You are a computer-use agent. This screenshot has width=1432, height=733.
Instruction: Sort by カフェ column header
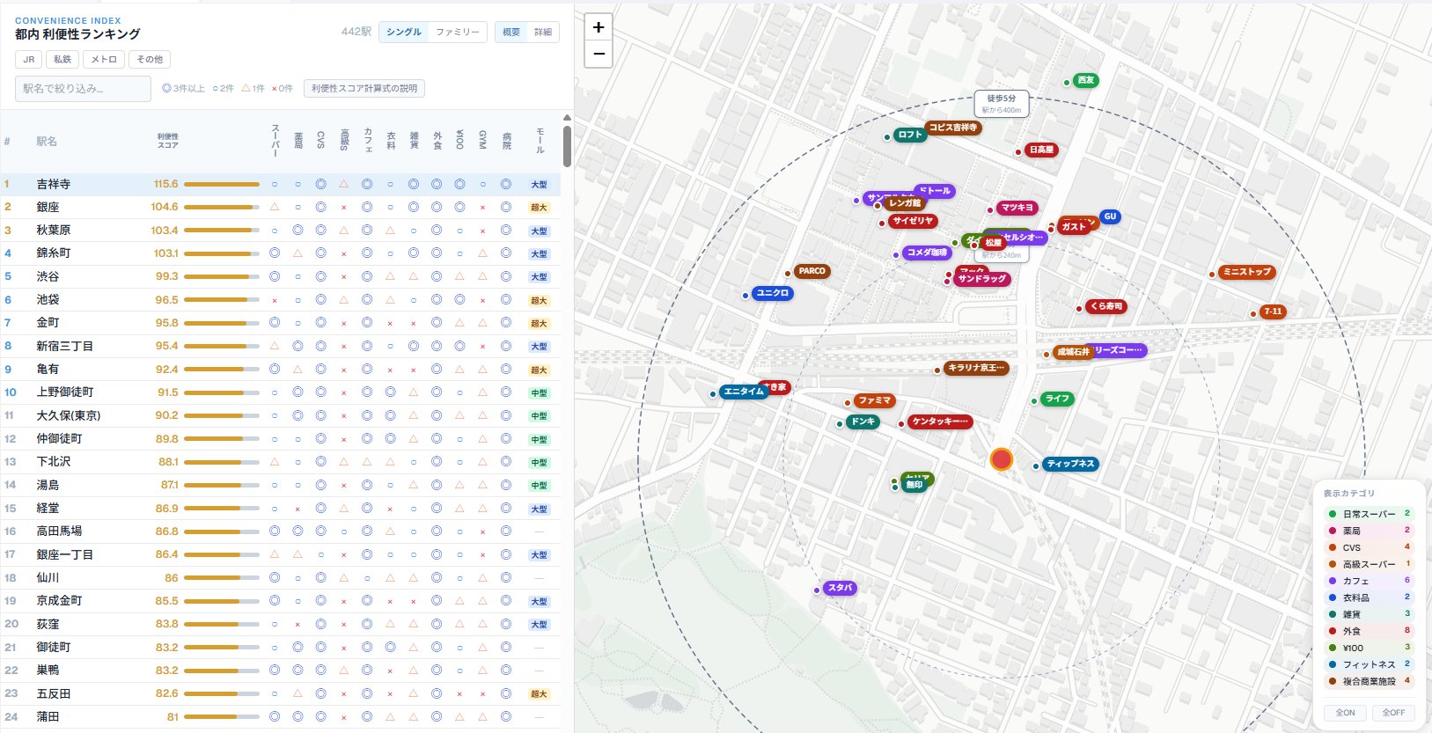point(367,141)
